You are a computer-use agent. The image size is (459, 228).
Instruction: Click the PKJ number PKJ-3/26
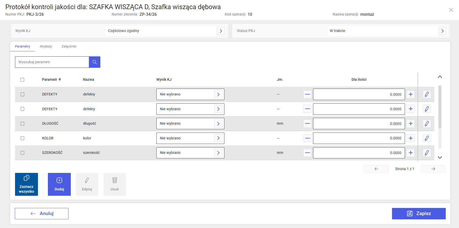click(x=35, y=14)
